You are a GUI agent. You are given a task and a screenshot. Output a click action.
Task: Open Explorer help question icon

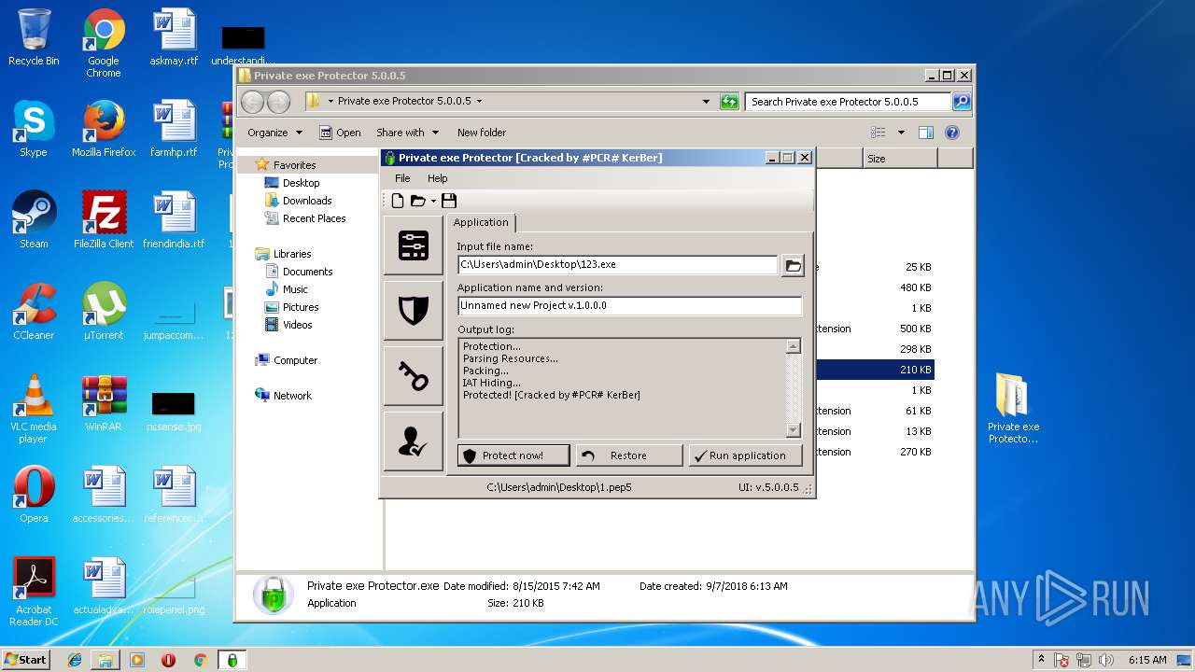click(x=952, y=133)
